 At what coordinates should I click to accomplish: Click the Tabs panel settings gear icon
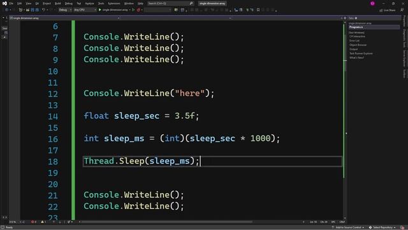(356, 18)
